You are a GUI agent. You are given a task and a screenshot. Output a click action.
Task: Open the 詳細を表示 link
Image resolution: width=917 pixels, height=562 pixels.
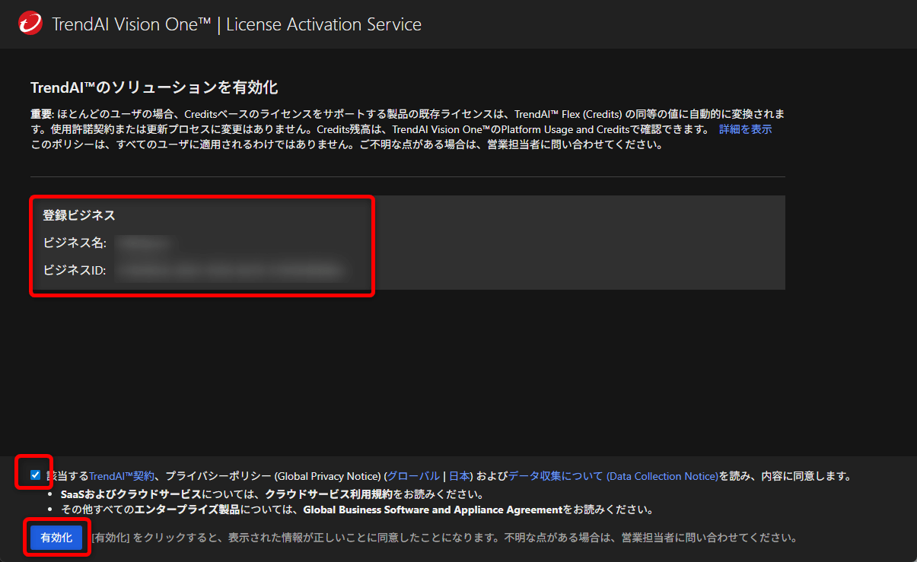744,129
